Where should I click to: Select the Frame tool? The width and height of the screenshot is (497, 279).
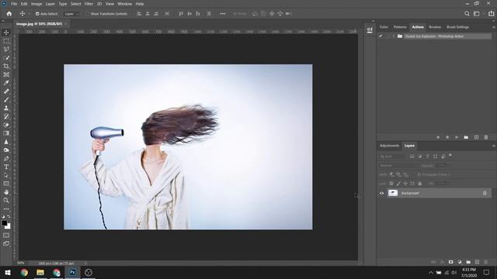coord(6,74)
